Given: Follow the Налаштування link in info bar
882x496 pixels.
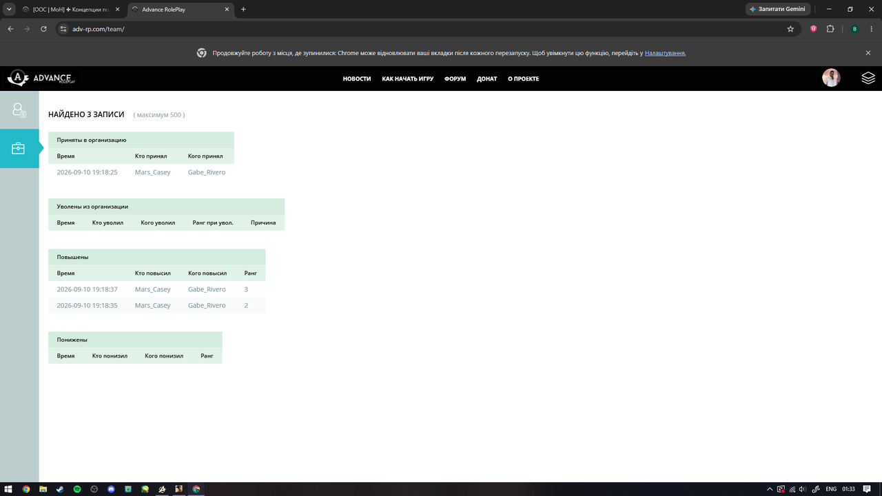Looking at the screenshot, I should (x=665, y=53).
